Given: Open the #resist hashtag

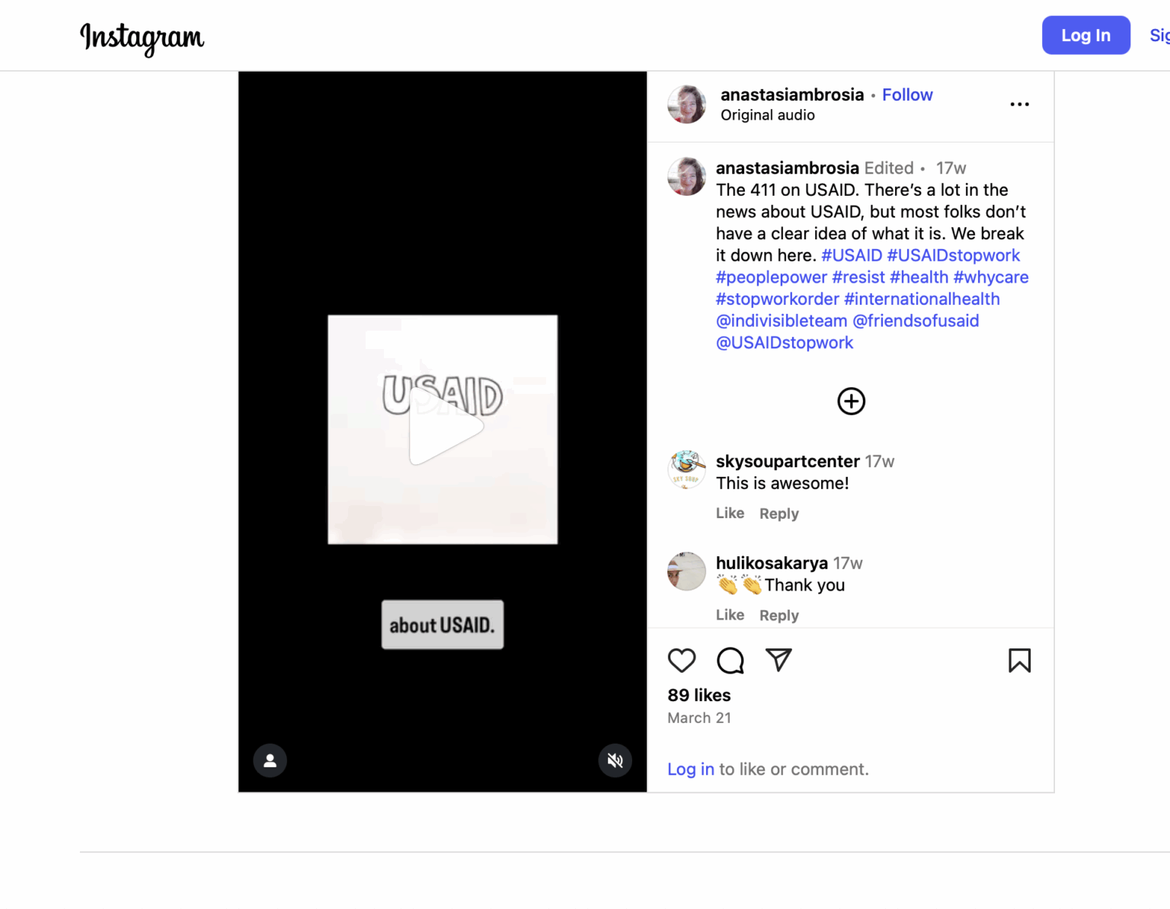Looking at the screenshot, I should (858, 277).
